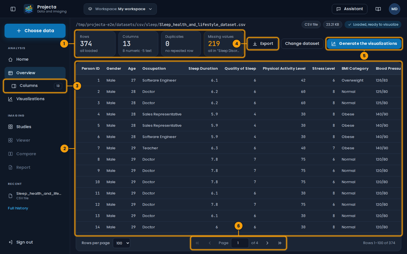Select Overview in the sidebar
Screen dimensions: 407x254
(35, 73)
